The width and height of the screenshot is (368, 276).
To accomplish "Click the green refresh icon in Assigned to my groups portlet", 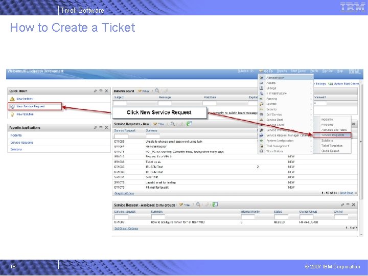I will coord(215,204).
